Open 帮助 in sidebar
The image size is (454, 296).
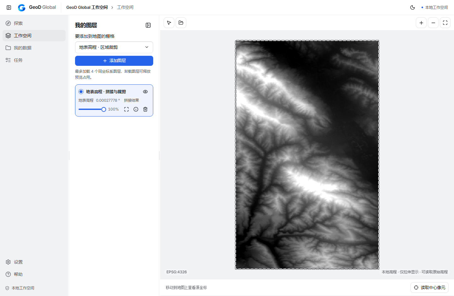click(34, 274)
